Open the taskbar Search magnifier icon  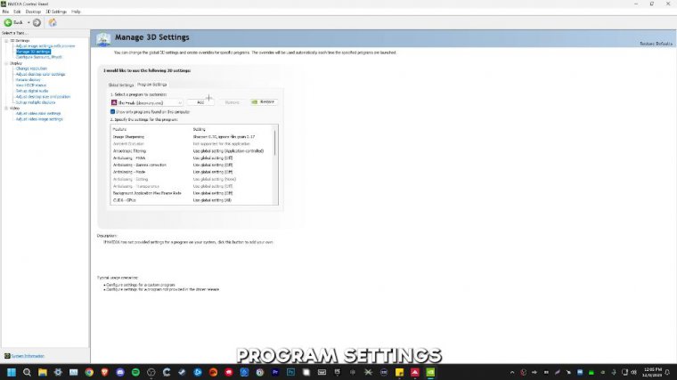[x=28, y=371]
